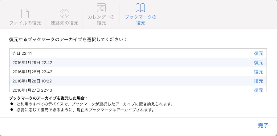
Task: Restore the 2016年1月28日 10:22 archive
Action: [259, 81]
